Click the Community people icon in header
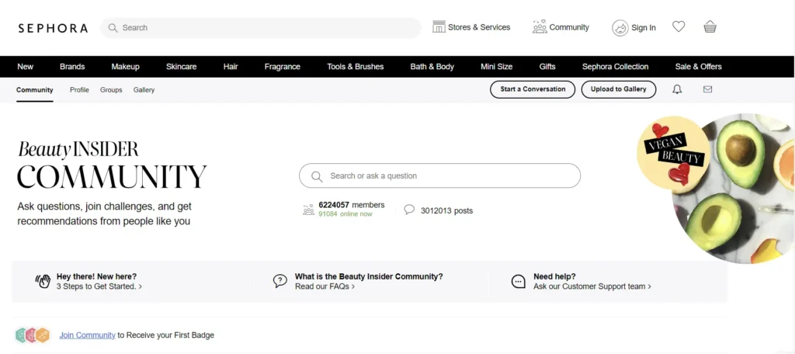The height and width of the screenshot is (354, 795). pyautogui.click(x=540, y=27)
